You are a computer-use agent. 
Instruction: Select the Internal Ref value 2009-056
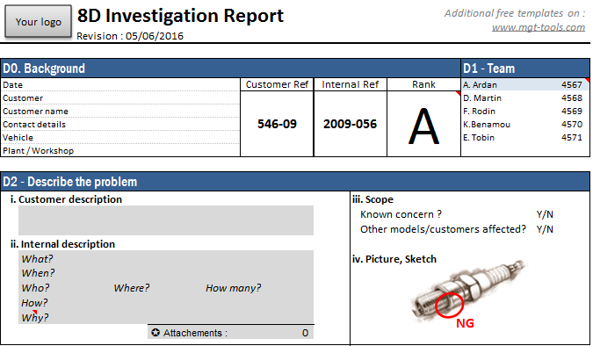pos(351,124)
